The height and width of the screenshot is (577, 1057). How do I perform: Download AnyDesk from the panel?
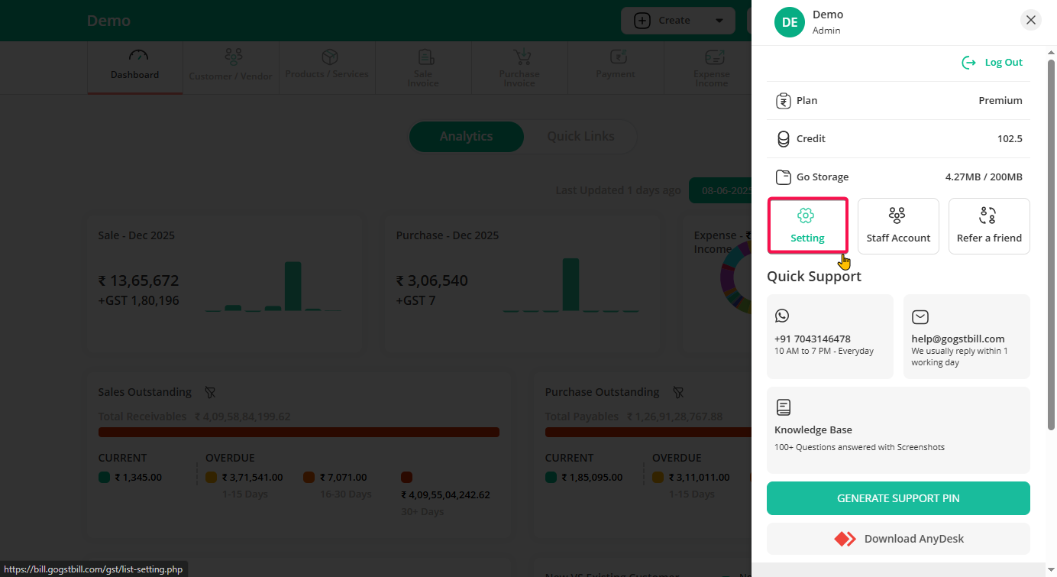point(898,539)
